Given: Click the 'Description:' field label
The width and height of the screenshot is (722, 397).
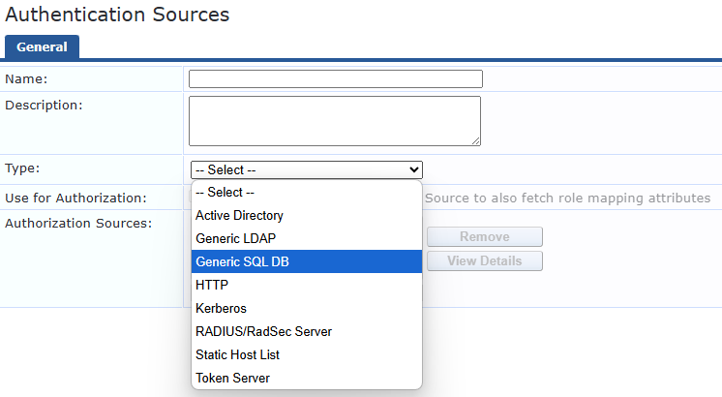Looking at the screenshot, I should [44, 105].
